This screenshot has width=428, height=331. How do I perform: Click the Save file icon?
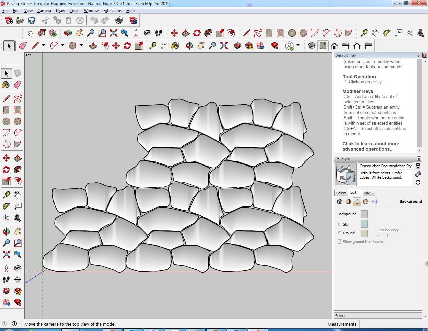31,21
